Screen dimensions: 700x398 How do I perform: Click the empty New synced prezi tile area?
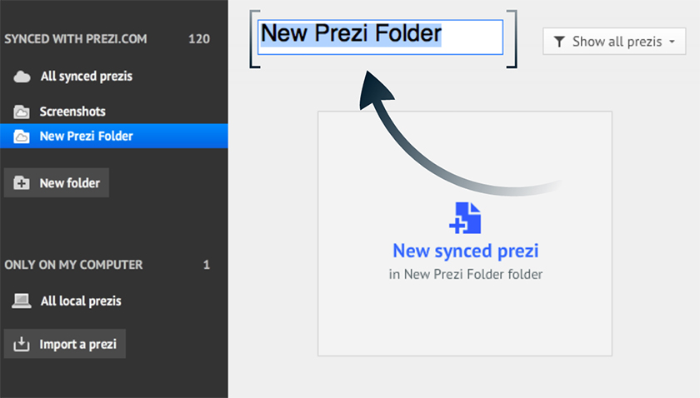coord(465,325)
